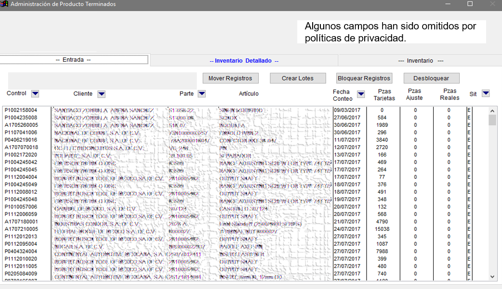Open the Fecha Conteo filter dropdown
This screenshot has width=502, height=289.
361,94
